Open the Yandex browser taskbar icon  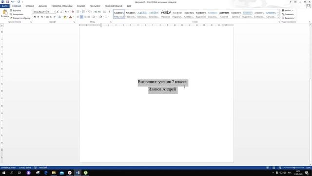[70, 173]
